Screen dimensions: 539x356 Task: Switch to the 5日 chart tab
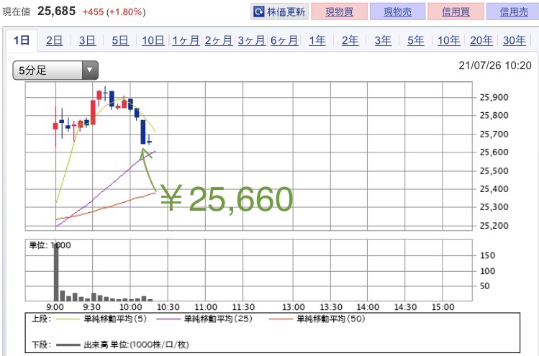pos(120,40)
